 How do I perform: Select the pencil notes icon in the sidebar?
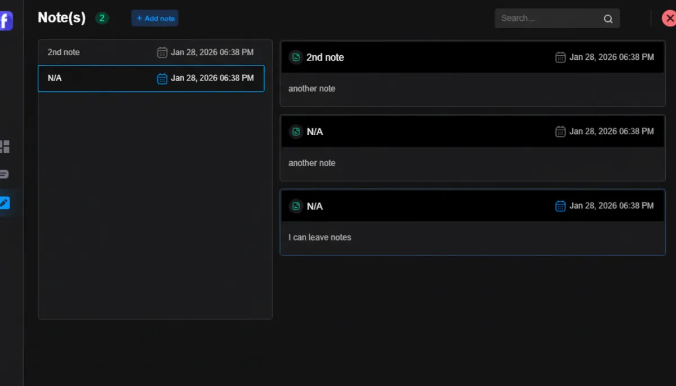tap(5, 203)
